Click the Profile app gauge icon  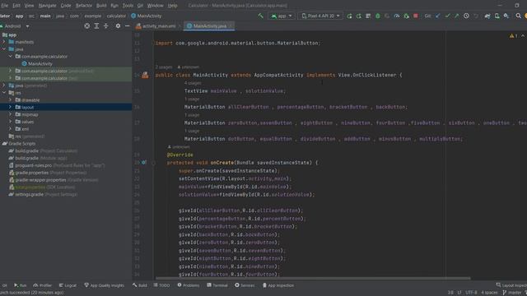397,16
